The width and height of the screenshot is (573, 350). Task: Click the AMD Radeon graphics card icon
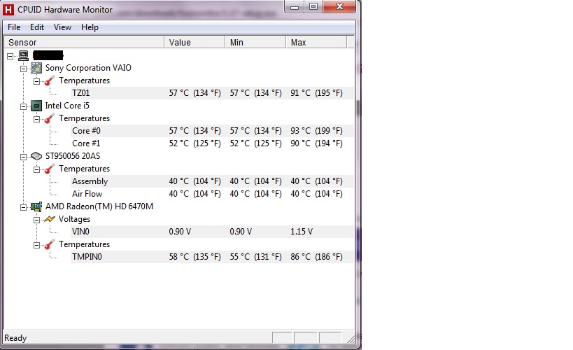36,206
